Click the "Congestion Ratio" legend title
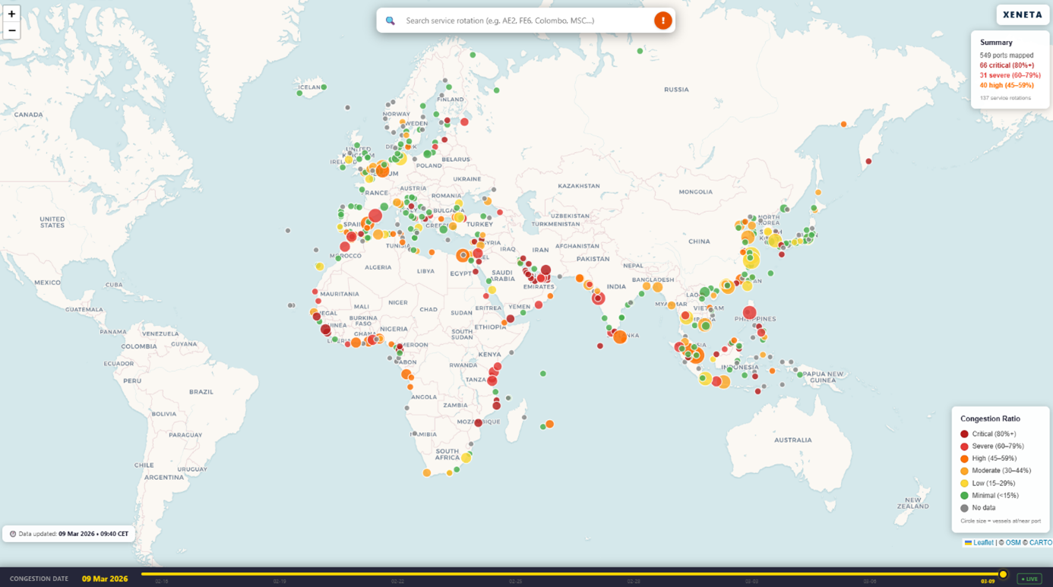This screenshot has width=1053, height=587. [x=990, y=418]
